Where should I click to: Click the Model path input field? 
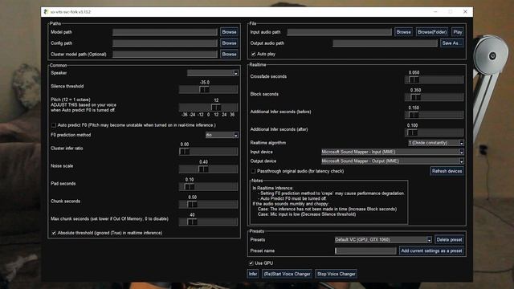[x=165, y=32]
